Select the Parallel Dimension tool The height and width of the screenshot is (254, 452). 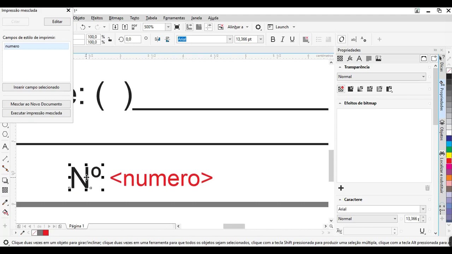tap(5, 159)
